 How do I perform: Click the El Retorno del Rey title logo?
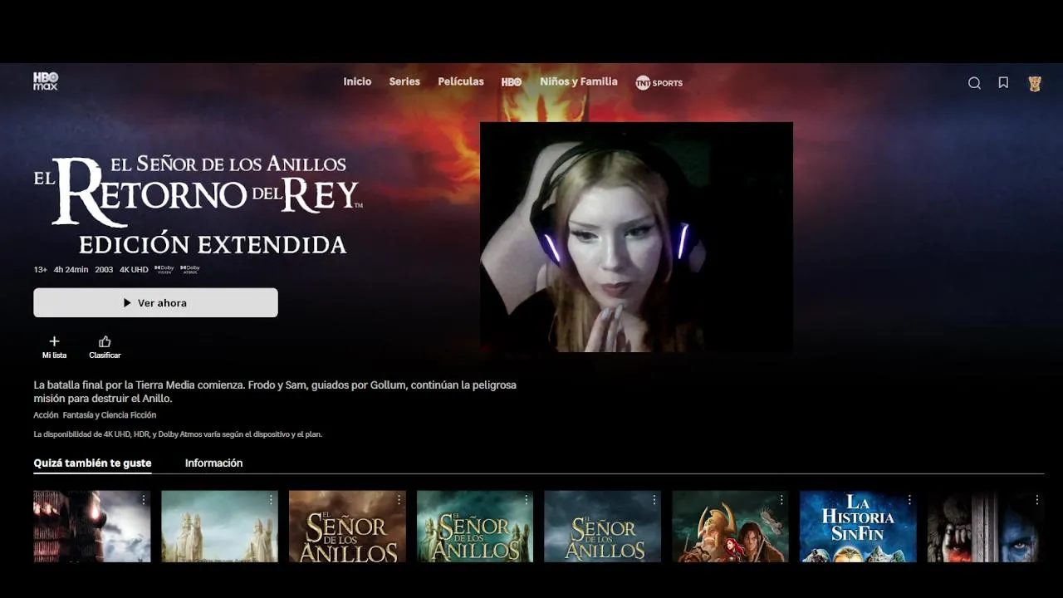[x=198, y=191]
